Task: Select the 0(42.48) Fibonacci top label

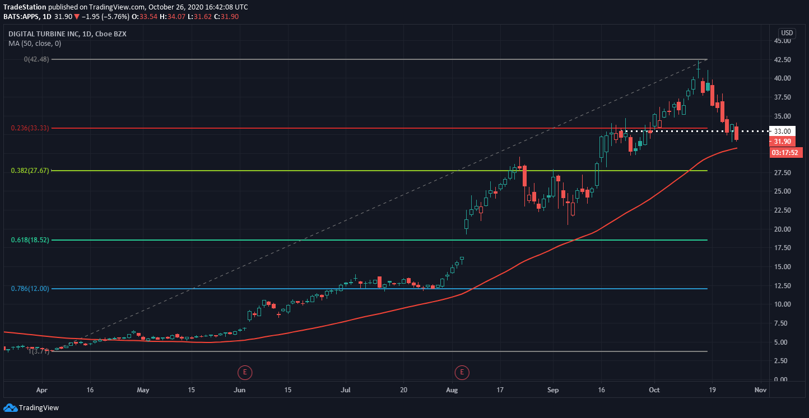Action: coord(36,59)
